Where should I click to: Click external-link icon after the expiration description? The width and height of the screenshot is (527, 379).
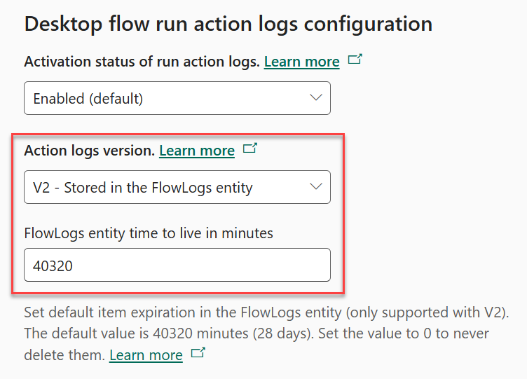198,354
